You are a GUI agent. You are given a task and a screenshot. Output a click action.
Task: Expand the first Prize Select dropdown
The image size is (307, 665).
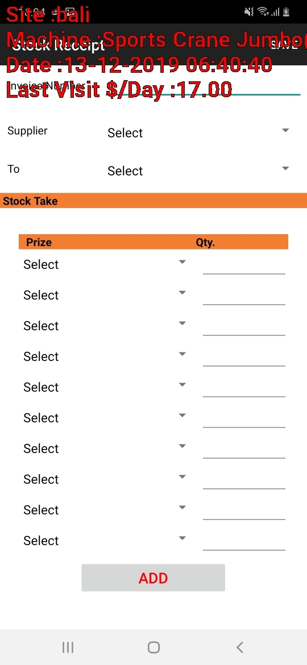click(105, 264)
